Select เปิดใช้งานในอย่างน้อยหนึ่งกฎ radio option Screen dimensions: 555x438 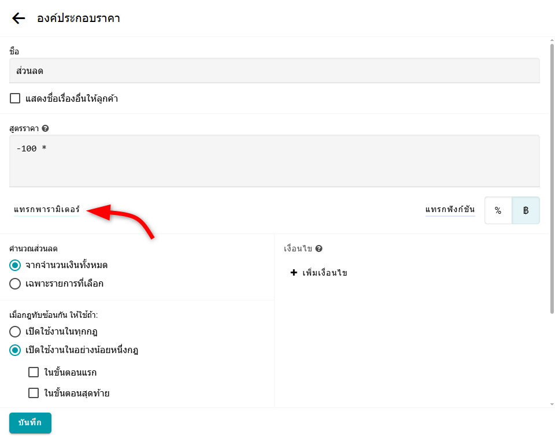coord(15,350)
